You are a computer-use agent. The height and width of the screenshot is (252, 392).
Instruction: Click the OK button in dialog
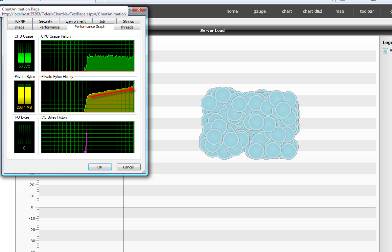[100, 167]
